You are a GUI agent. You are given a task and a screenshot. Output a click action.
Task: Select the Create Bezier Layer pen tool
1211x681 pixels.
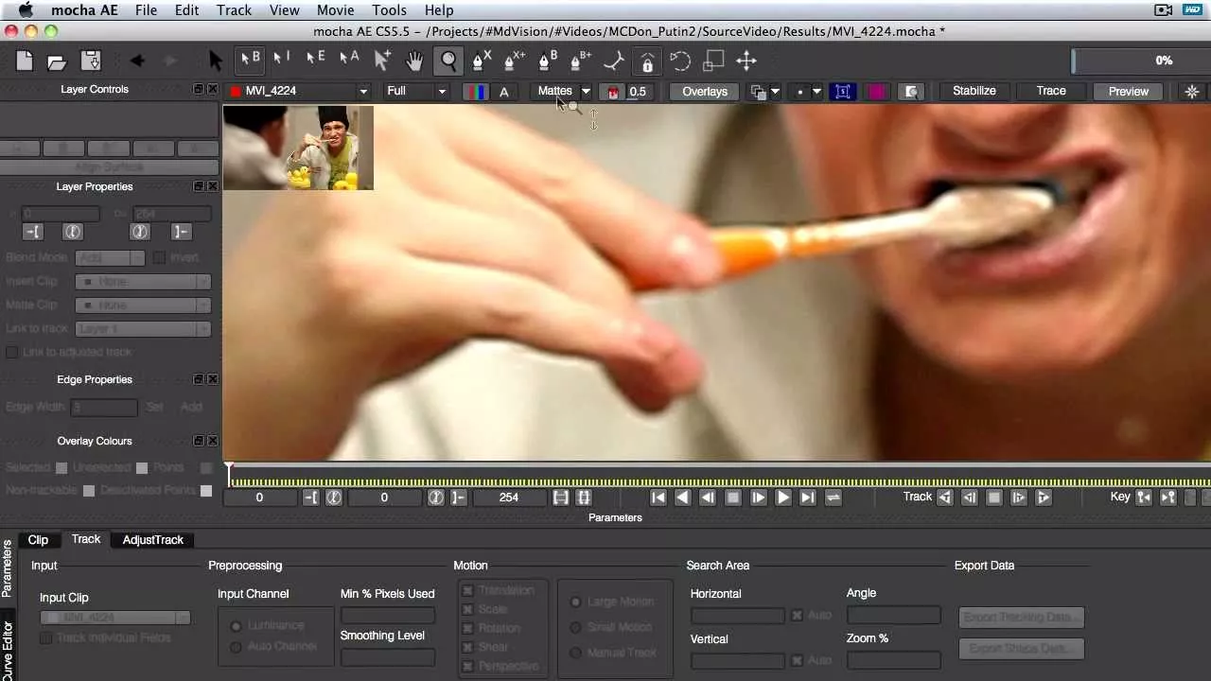[x=547, y=61]
